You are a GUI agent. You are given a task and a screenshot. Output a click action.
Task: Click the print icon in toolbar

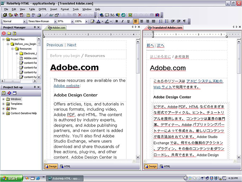[39, 15]
